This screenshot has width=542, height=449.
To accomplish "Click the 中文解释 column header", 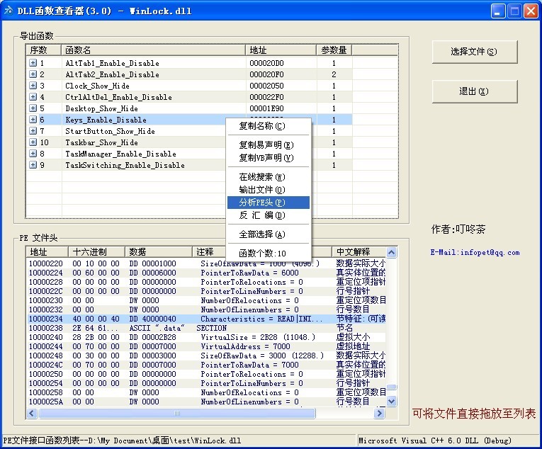I will (x=358, y=251).
